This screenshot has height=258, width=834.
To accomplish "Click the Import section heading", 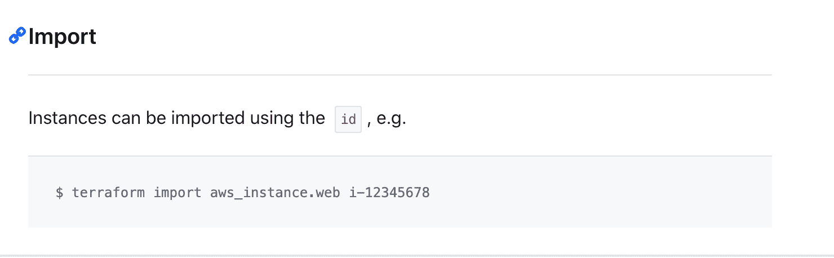I will (62, 37).
